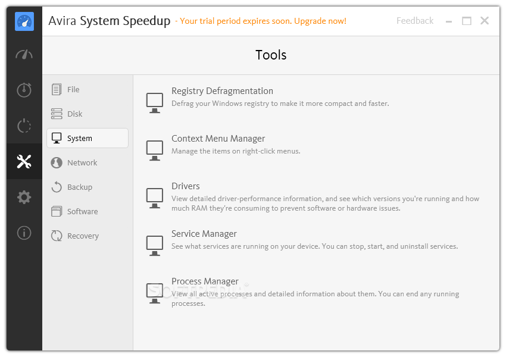Switch to the Software tools tab
Image resolution: width=506 pixels, height=357 pixels.
click(88, 212)
